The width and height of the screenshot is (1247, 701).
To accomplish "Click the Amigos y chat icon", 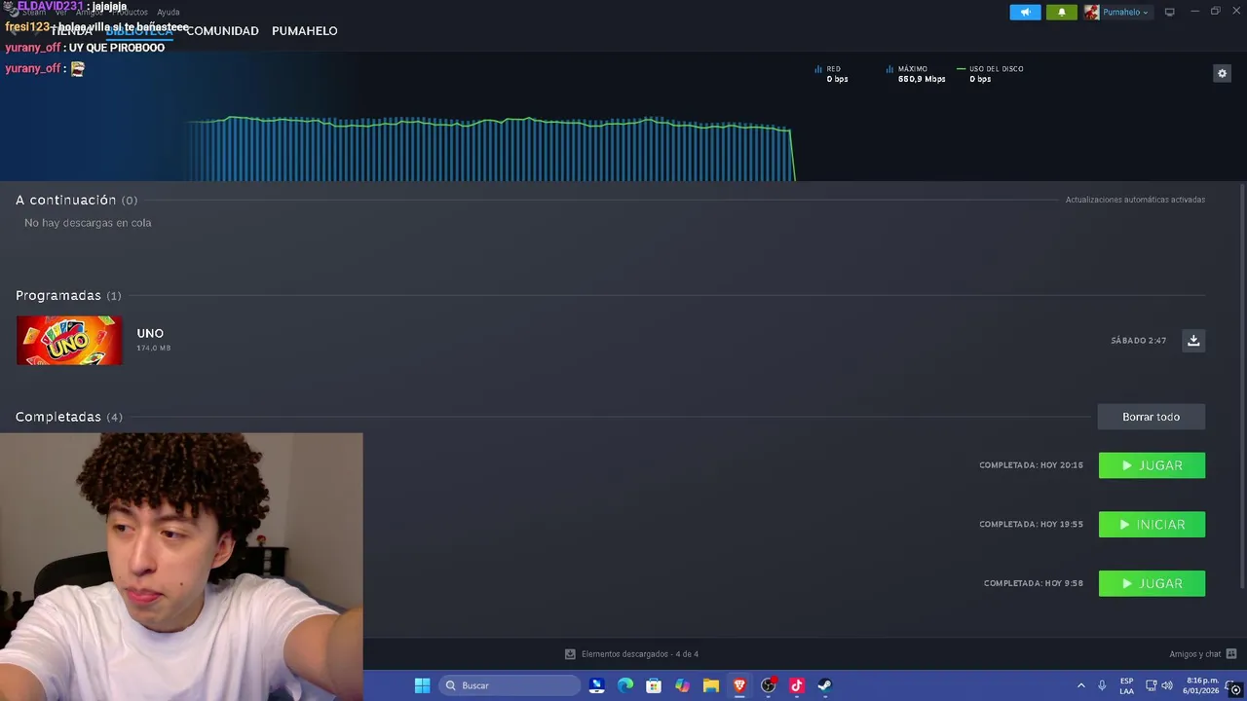I will pos(1231,654).
